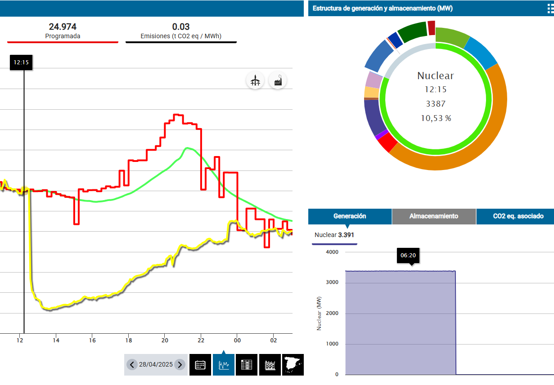Viewport: 554px width, 385px height.
Task: Click the mauve pink donut segment
Action: 374,79
